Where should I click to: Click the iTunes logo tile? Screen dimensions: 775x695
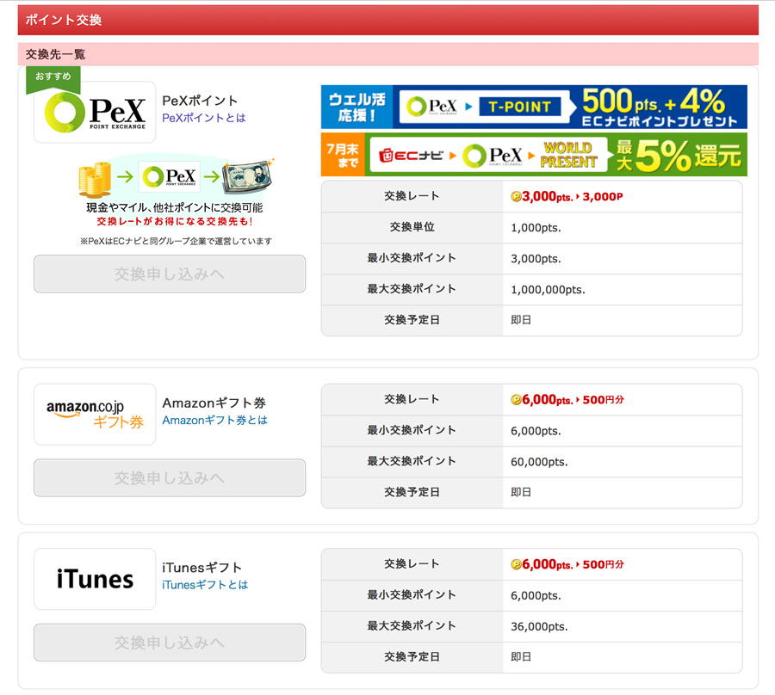[x=95, y=579]
